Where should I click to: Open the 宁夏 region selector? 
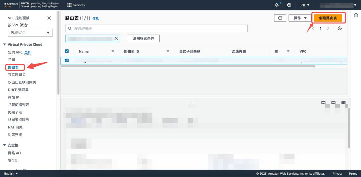point(305,5)
